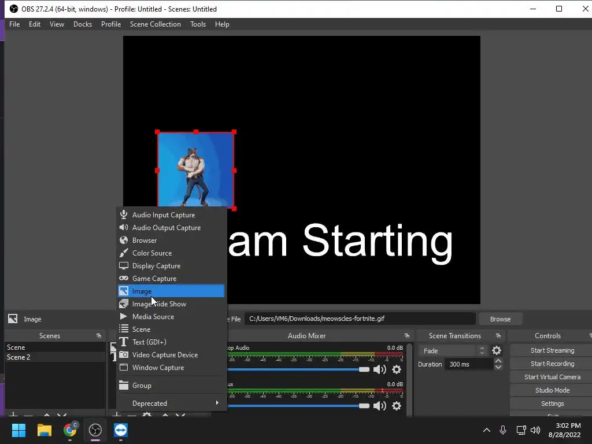Open the Scene Collection menu

(155, 24)
